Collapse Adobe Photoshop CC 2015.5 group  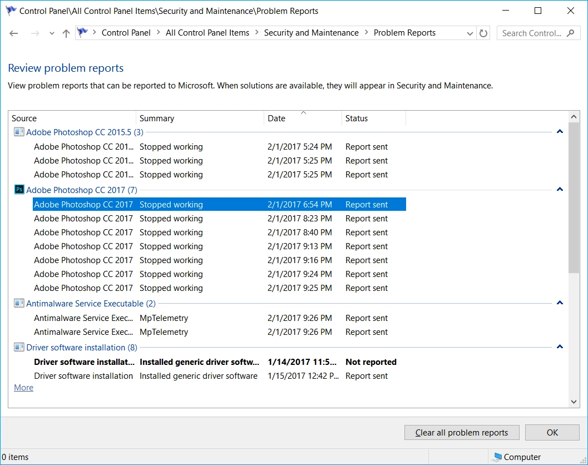tap(560, 132)
